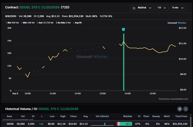
Task: Sort table by Total Prem column
Action: coord(181,116)
